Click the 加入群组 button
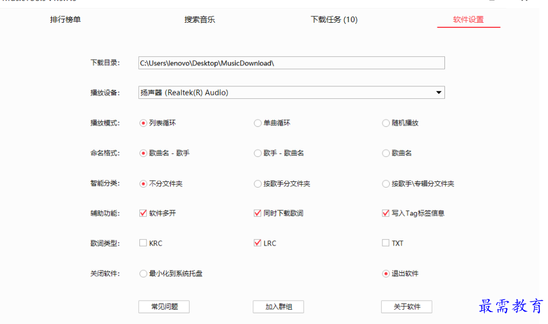548x324 pixels. click(x=278, y=306)
